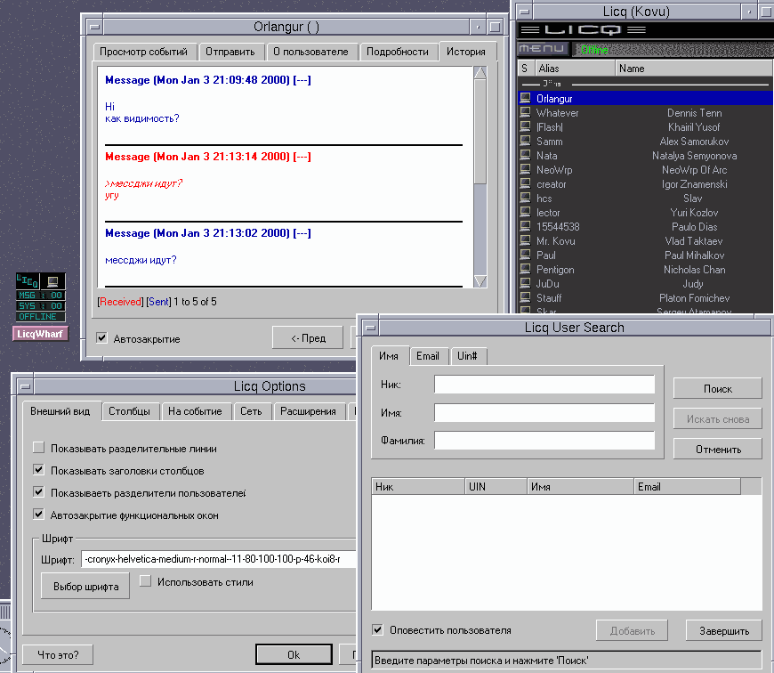This screenshot has height=673, width=774.
Task: Click status icon next to creator contact
Action: [525, 183]
